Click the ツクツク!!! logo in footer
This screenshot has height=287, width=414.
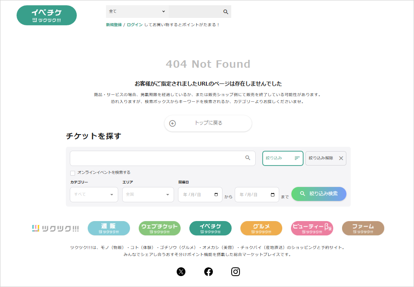[55, 228]
